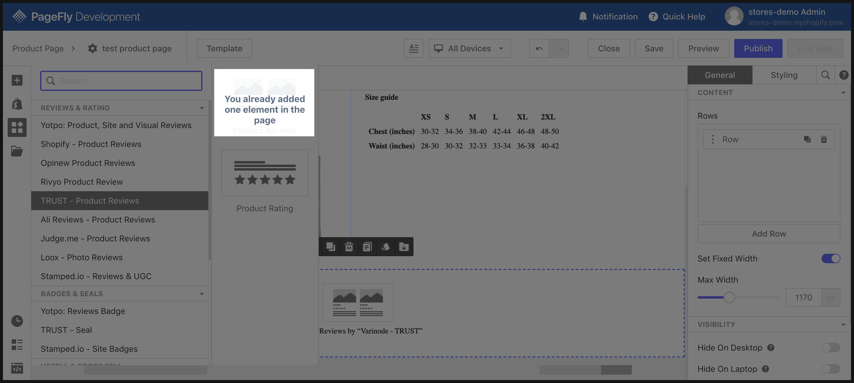The image size is (854, 383).
Task: Select Loox - Photo Reviews item
Action: pos(120,257)
